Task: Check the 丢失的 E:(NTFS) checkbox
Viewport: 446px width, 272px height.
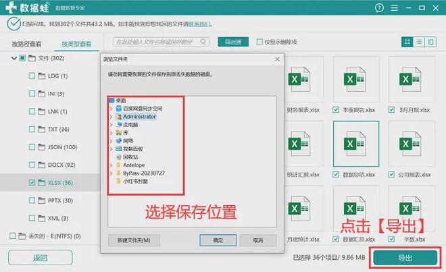Action: pos(13,236)
